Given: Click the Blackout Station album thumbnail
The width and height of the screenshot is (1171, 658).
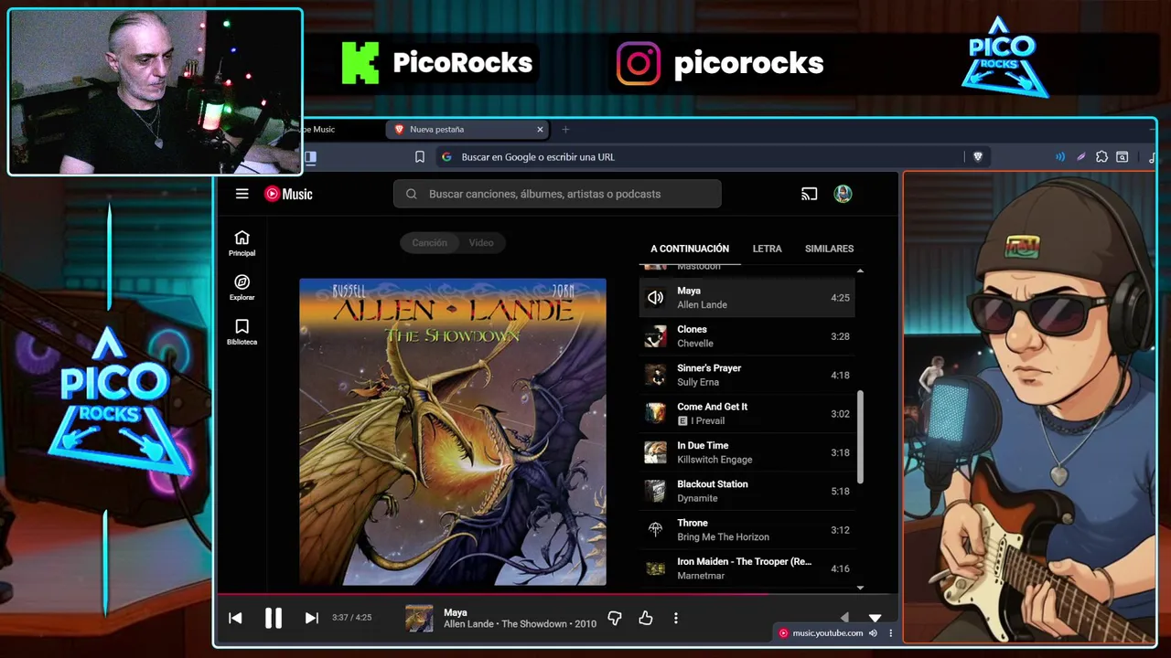Looking at the screenshot, I should coord(655,491).
